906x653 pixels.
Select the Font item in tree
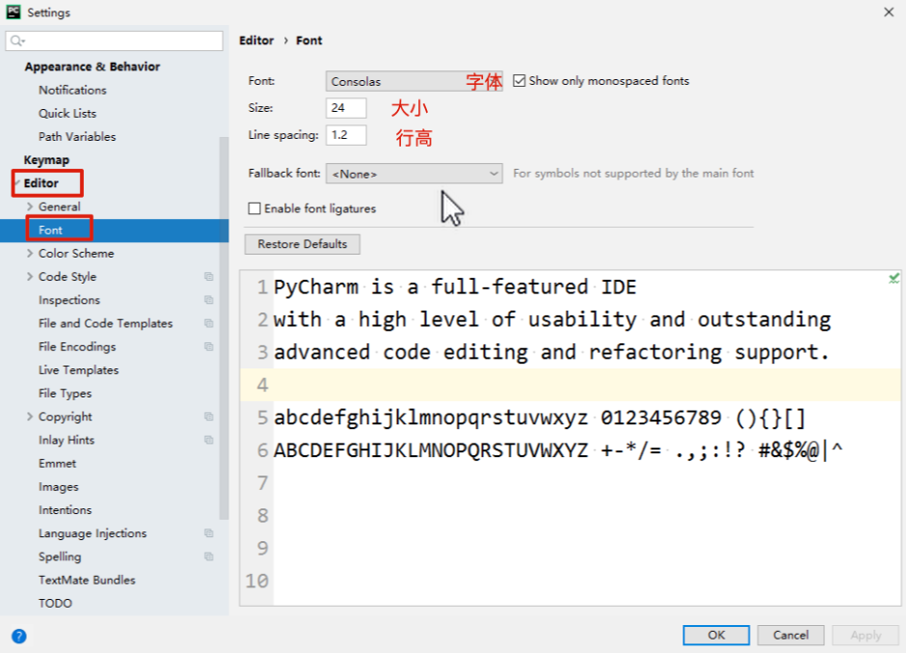pyautogui.click(x=50, y=231)
